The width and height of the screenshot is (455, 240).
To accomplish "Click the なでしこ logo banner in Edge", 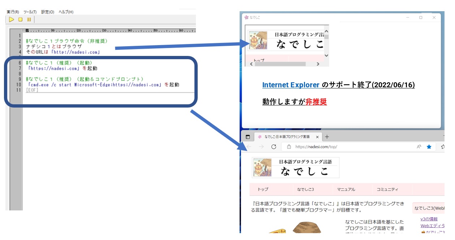I will click(296, 168).
